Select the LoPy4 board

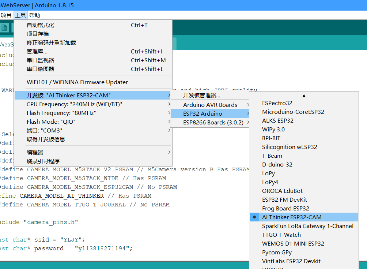304,182
